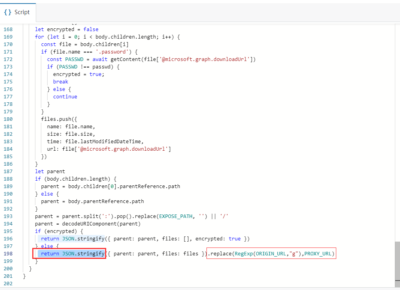Click line number 198 in the gutter
The width and height of the screenshot is (400, 290).
tap(7, 254)
